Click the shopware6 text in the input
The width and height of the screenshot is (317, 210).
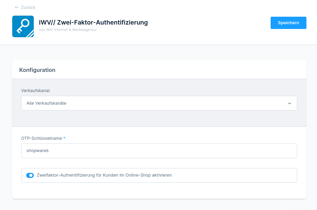[37, 151]
